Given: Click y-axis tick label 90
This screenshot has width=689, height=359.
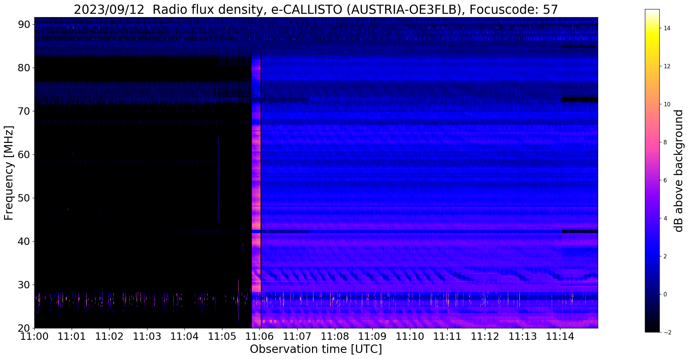Looking at the screenshot, I should [x=25, y=24].
